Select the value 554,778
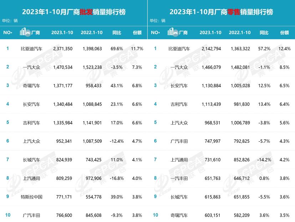 pos(93,197)
